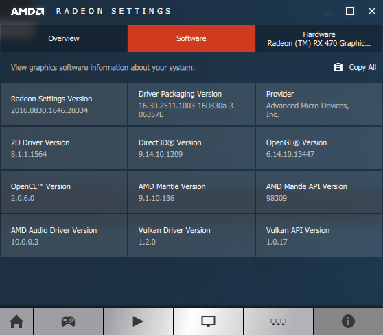Image resolution: width=383 pixels, height=335 pixels.
Task: Click the value 2.0.6.0
Action: (23, 198)
